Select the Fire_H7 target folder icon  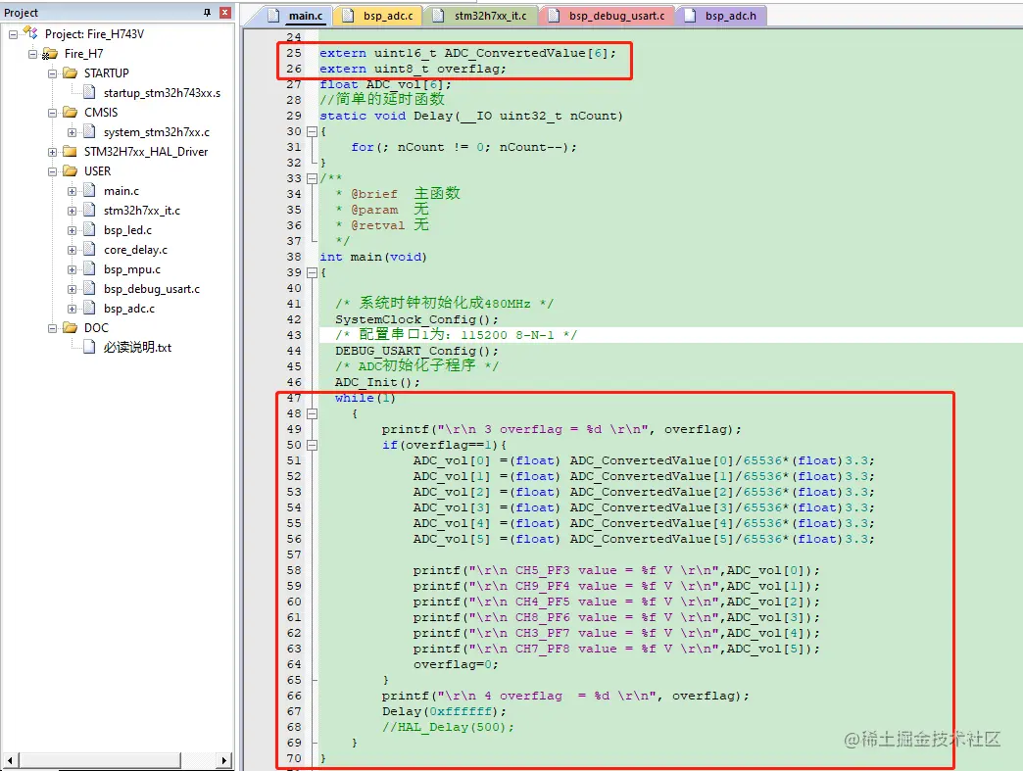[x=50, y=54]
